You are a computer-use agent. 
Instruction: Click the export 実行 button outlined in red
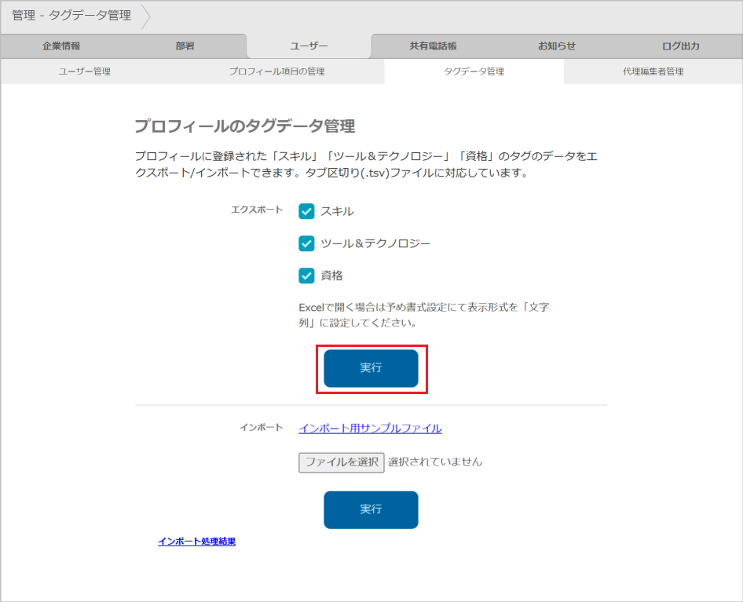(x=371, y=368)
